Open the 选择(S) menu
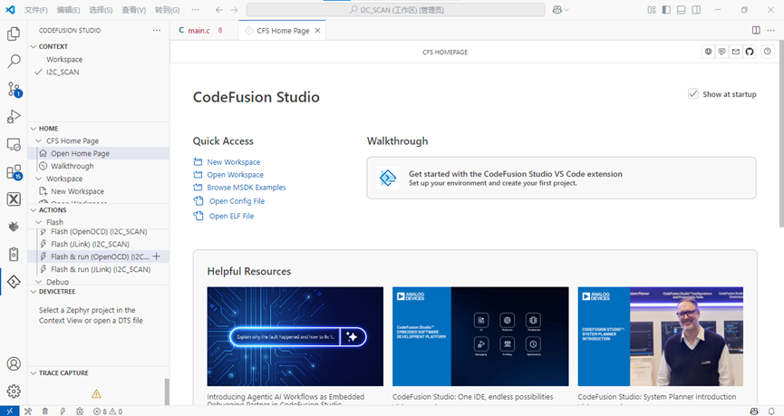 [101, 10]
